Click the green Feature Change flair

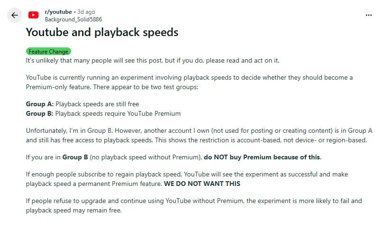pyautogui.click(x=48, y=51)
